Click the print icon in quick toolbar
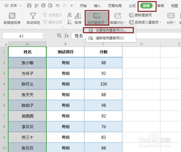Viewport: 181px width, 152px height. point(43,6)
